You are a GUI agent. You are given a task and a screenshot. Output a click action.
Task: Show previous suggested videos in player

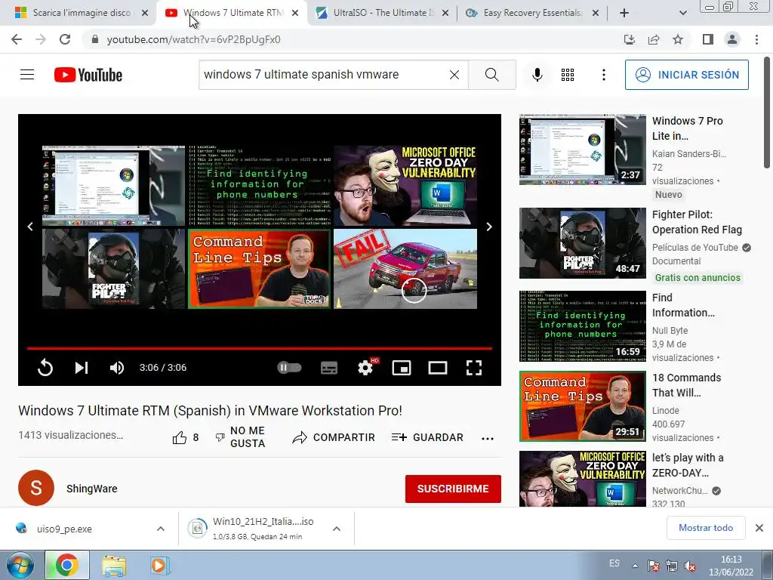pos(30,227)
